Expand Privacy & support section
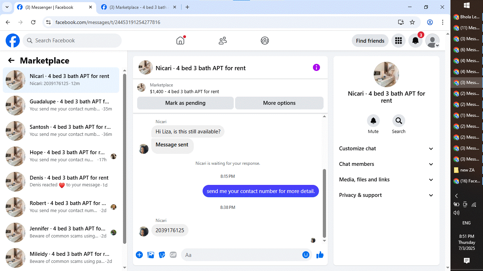The image size is (483, 271). [x=386, y=195]
